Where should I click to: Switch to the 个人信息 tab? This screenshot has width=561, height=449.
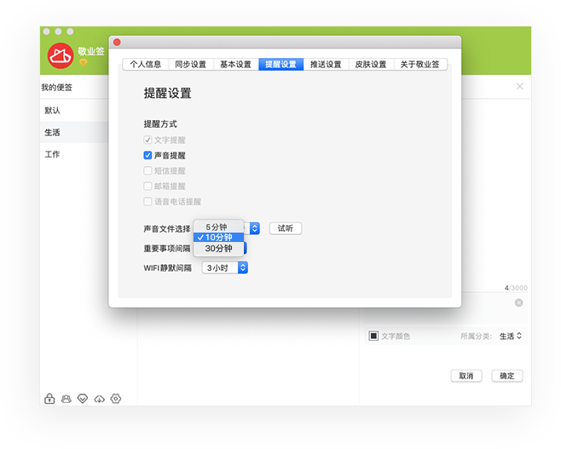click(146, 64)
